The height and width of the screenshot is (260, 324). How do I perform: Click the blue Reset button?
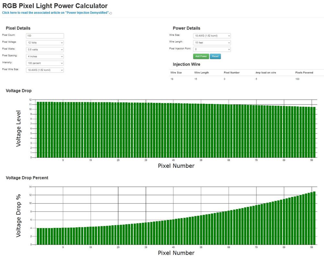[215, 56]
